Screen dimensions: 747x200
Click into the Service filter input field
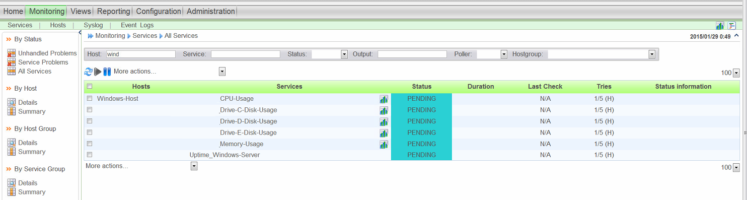(246, 54)
